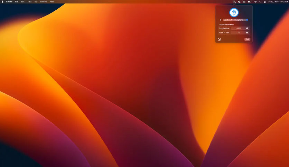
Task: Open the Window menu
Action: coord(43,2)
